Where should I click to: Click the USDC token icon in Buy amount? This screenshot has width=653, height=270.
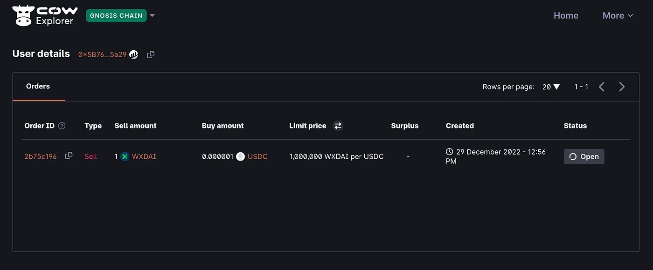tap(240, 156)
